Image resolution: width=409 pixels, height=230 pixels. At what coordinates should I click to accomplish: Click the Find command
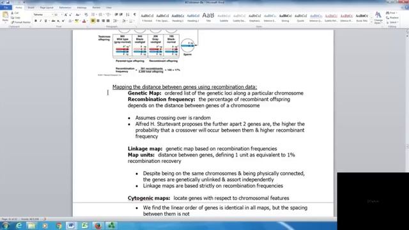pyautogui.click(x=392, y=13)
